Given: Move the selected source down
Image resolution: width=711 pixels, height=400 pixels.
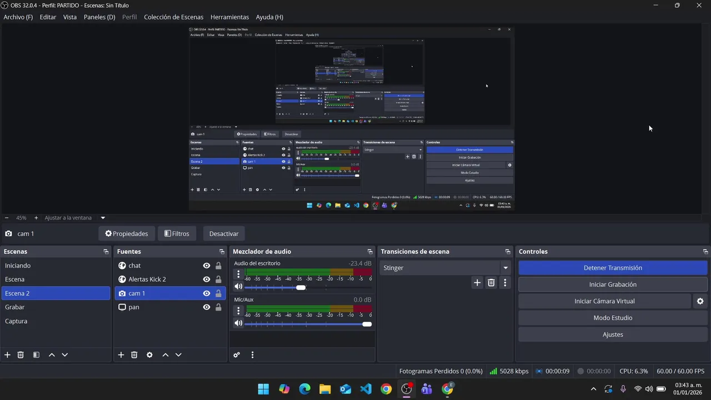Looking at the screenshot, I should click(178, 355).
